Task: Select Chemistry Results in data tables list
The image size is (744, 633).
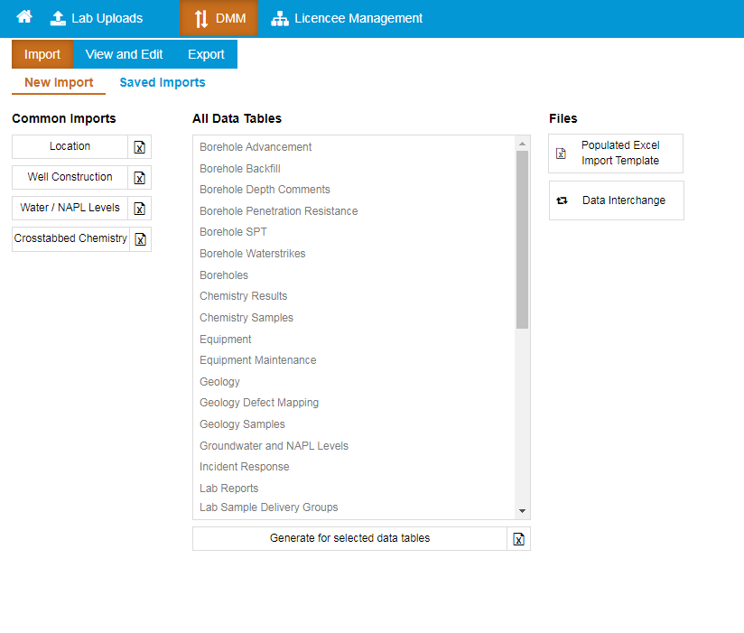Action: [x=244, y=296]
